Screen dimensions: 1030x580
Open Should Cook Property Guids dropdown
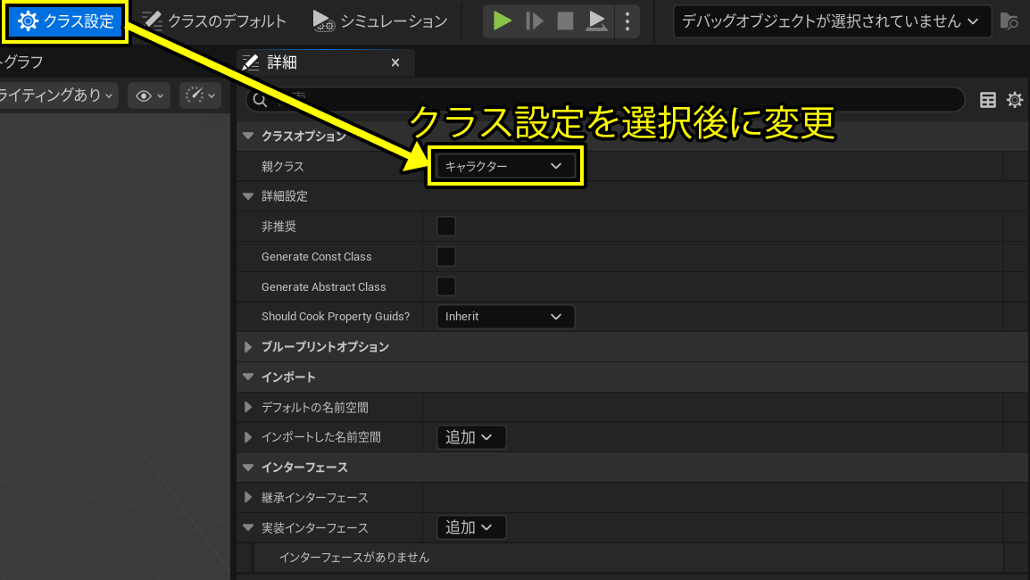pos(505,317)
